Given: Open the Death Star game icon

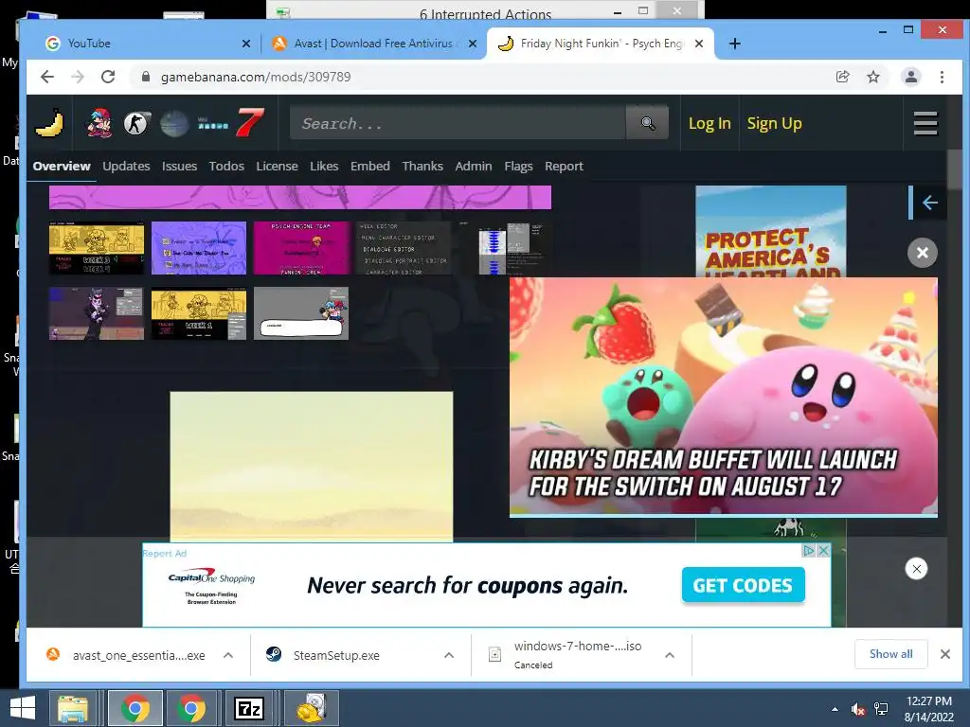Looking at the screenshot, I should pyautogui.click(x=174, y=124).
